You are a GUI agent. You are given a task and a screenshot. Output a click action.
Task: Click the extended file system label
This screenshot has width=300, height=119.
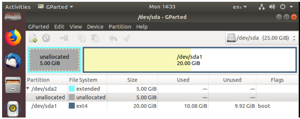[x=88, y=89]
